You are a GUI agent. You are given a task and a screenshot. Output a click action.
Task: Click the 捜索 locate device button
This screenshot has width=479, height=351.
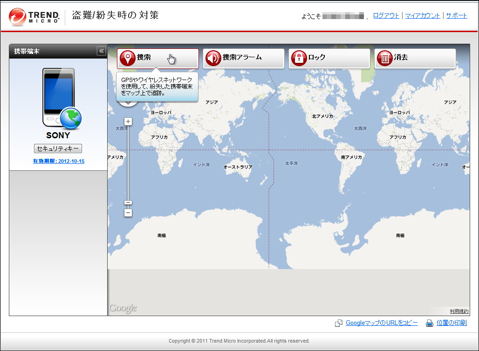coord(158,58)
